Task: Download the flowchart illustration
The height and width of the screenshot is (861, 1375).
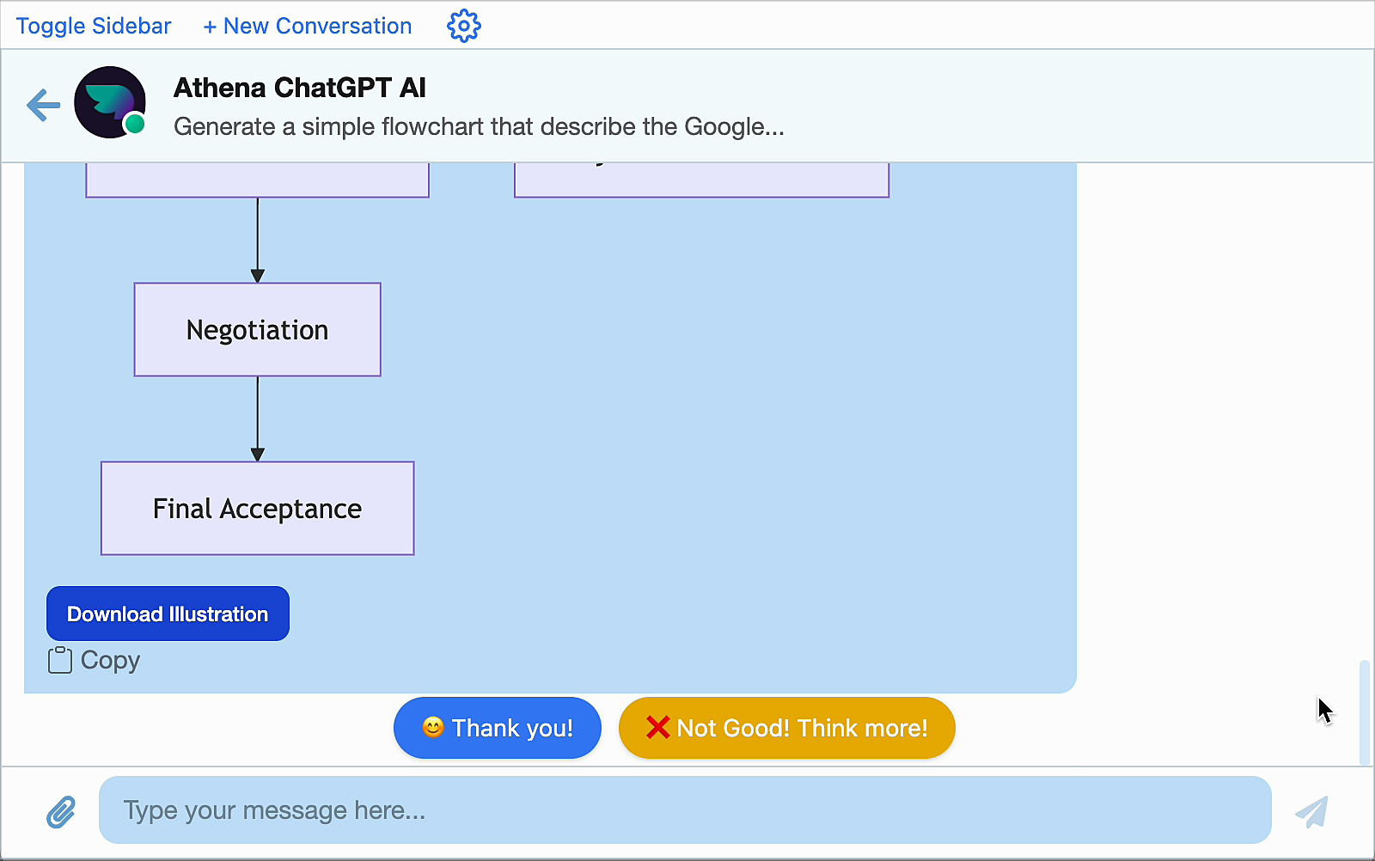Action: tap(168, 614)
